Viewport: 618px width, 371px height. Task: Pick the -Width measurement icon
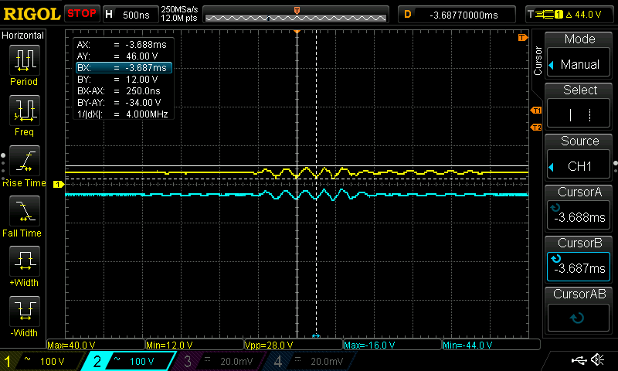click(x=24, y=313)
